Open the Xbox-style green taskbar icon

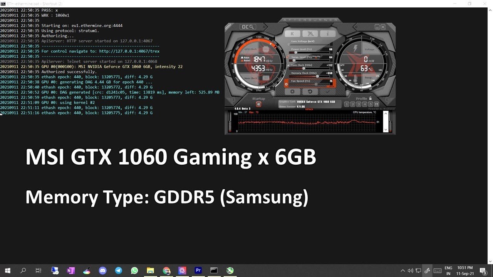point(230,270)
